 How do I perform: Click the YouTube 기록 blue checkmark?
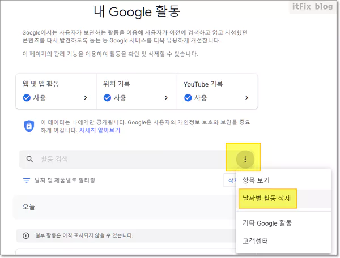click(188, 98)
